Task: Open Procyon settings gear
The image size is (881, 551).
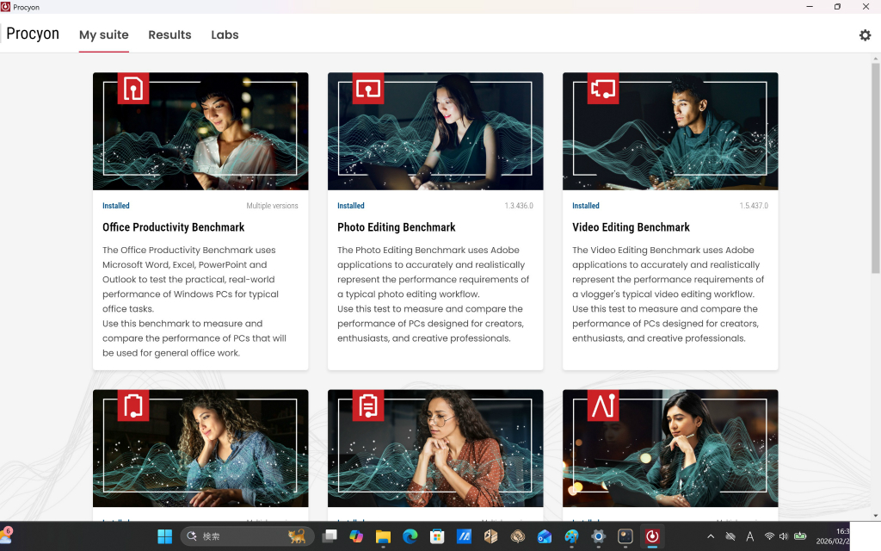Action: coord(865,34)
